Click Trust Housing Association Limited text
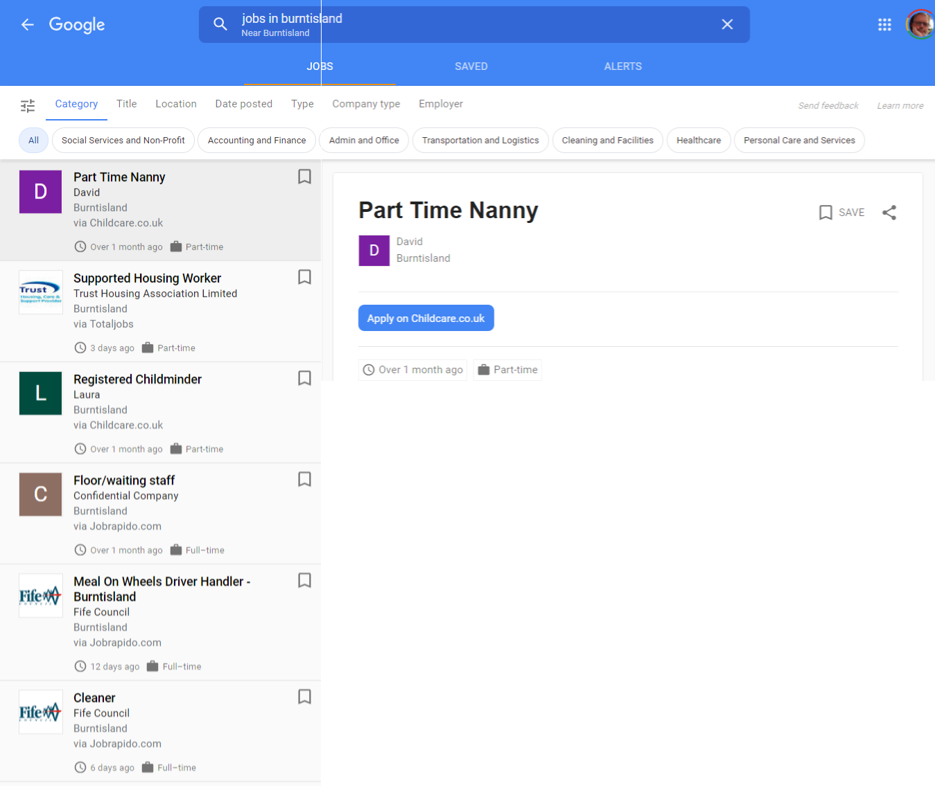Image resolution: width=935 pixels, height=786 pixels. click(155, 294)
